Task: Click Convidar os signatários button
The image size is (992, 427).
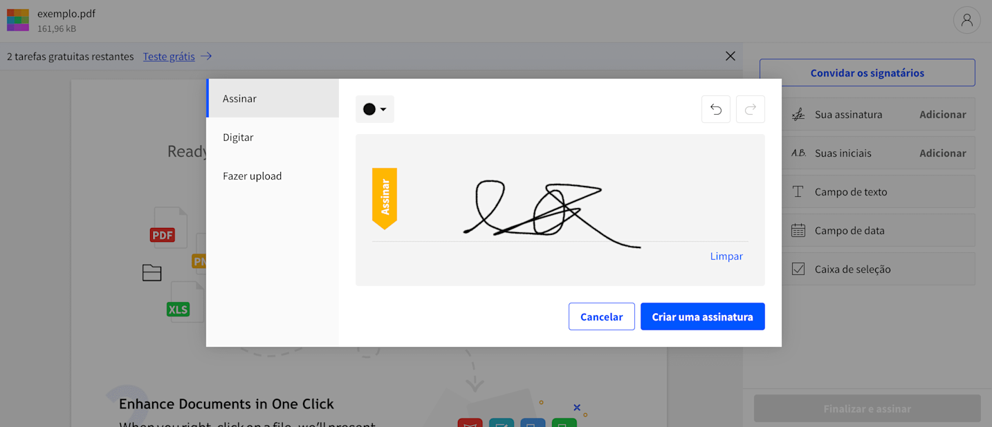Action: (x=867, y=73)
